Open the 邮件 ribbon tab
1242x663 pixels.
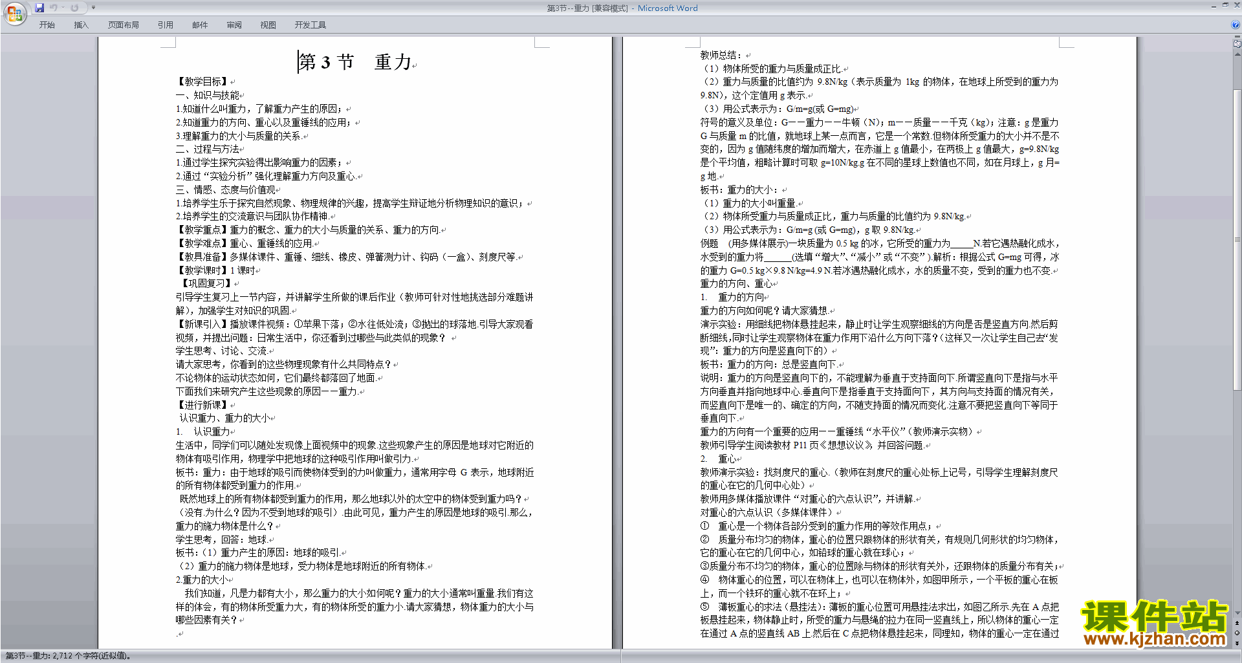(x=200, y=25)
